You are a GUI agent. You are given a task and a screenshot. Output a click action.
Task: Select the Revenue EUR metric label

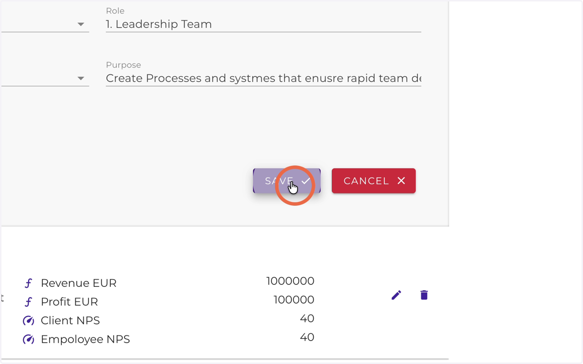point(79,283)
